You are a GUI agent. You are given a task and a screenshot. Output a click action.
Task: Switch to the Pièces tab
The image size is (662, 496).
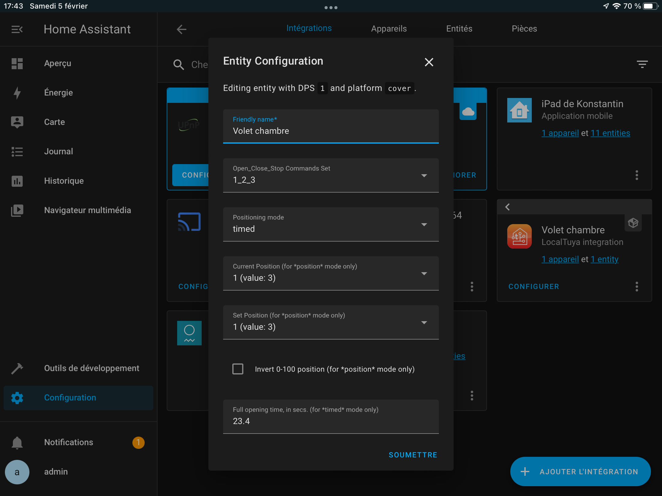pos(524,29)
